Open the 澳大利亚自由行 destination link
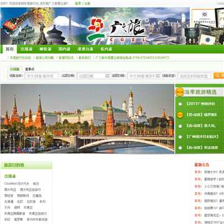 [30, 190]
